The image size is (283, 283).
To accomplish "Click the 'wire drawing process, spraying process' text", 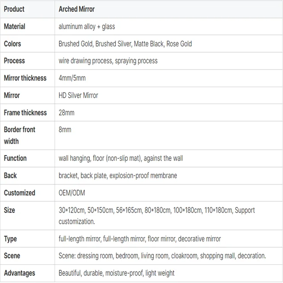I will pos(108,61).
